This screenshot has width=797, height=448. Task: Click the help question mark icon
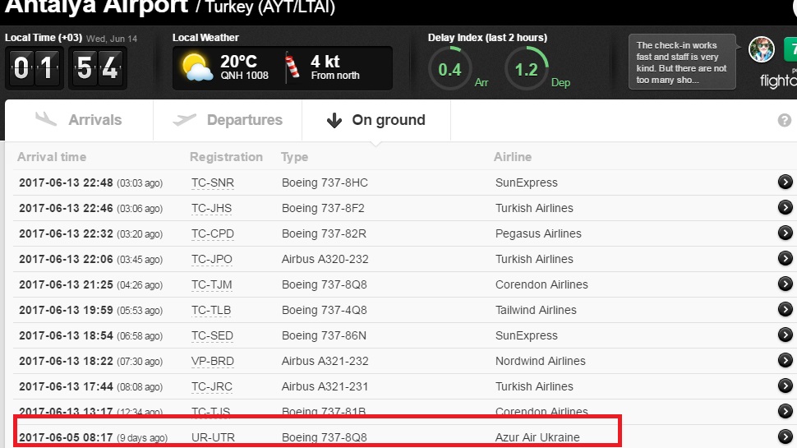point(784,121)
